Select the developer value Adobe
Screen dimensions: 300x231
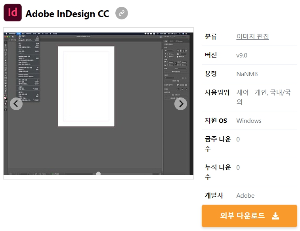(x=245, y=196)
